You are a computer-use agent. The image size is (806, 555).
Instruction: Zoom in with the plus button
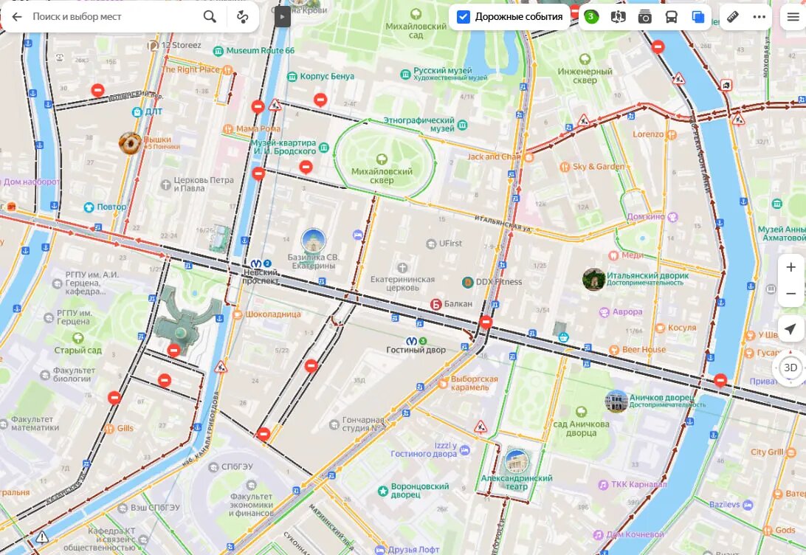point(791,267)
